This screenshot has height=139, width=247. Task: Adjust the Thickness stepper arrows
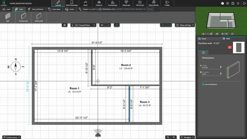[x=221, y=73]
